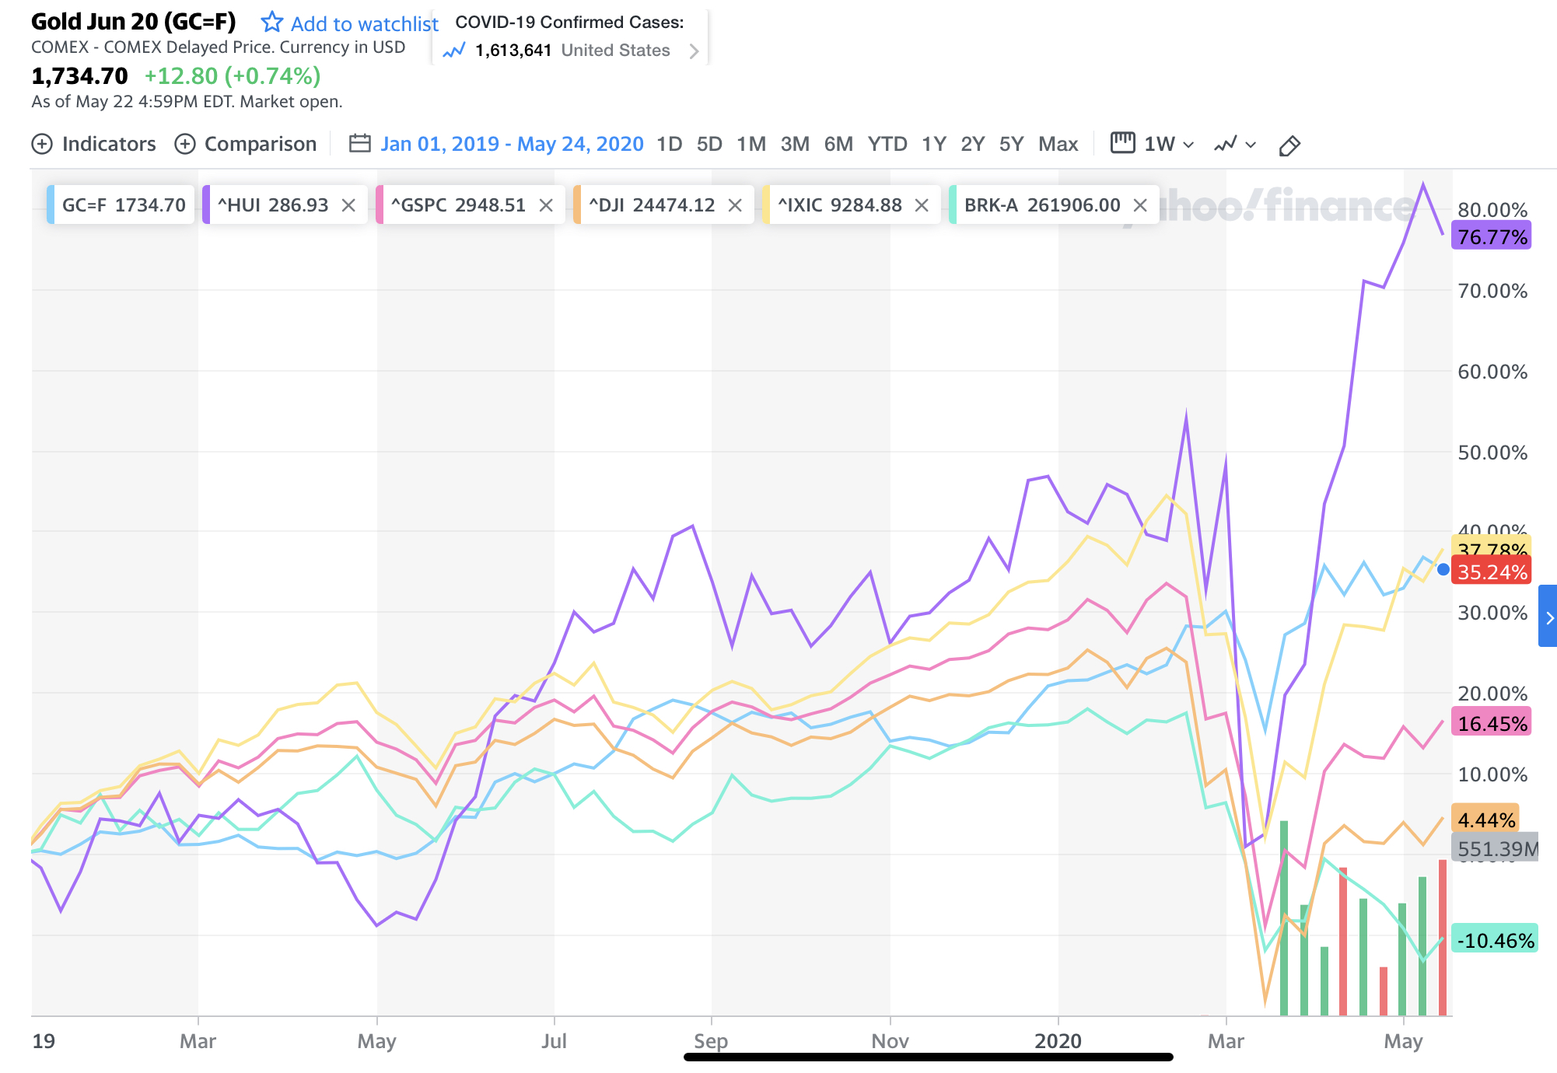Click the black horizontal scrollbar
This screenshot has height=1073, width=1557.
tap(928, 1057)
